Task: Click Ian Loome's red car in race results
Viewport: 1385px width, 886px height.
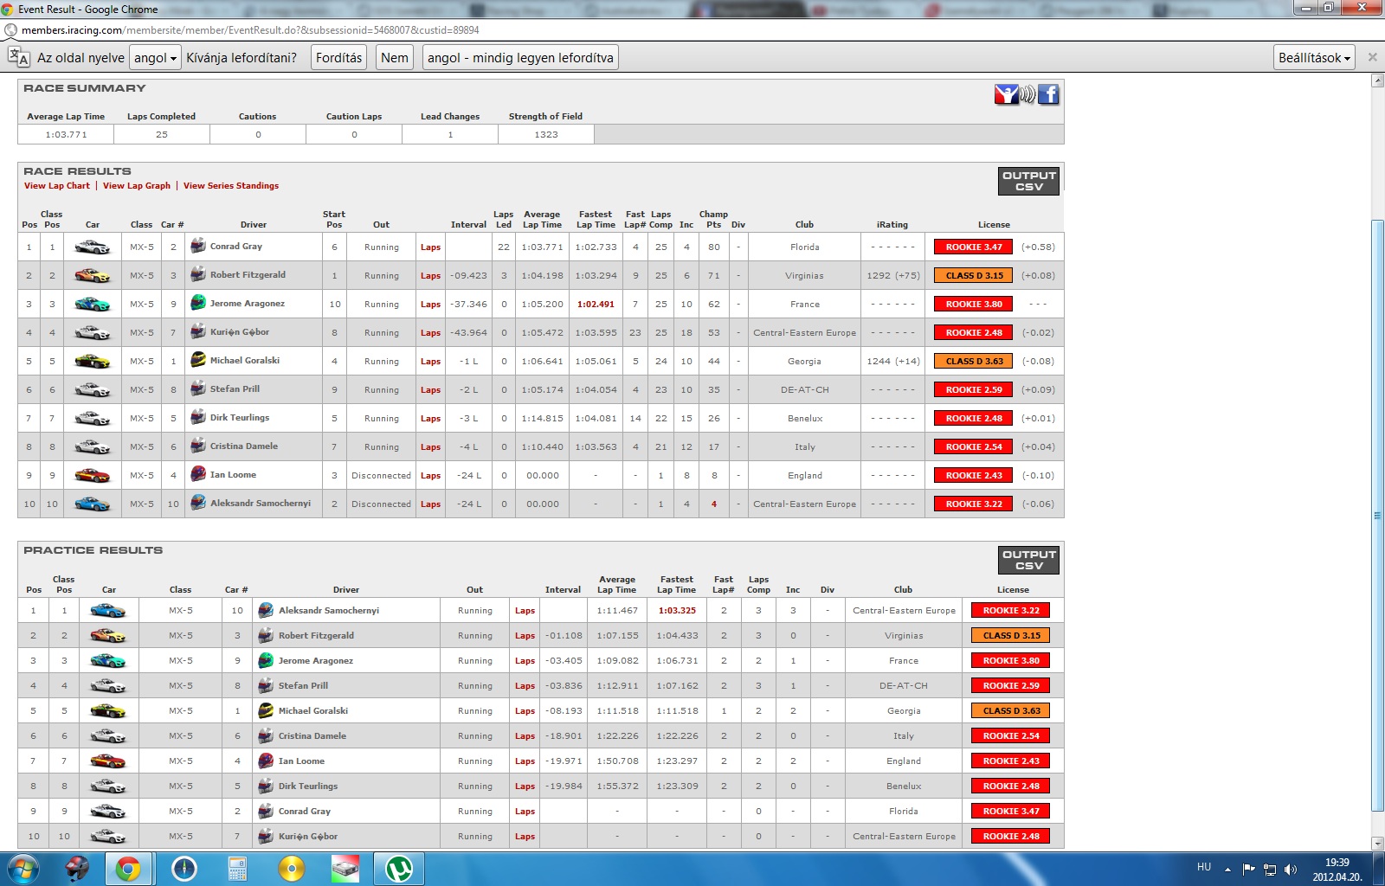Action: pos(93,475)
